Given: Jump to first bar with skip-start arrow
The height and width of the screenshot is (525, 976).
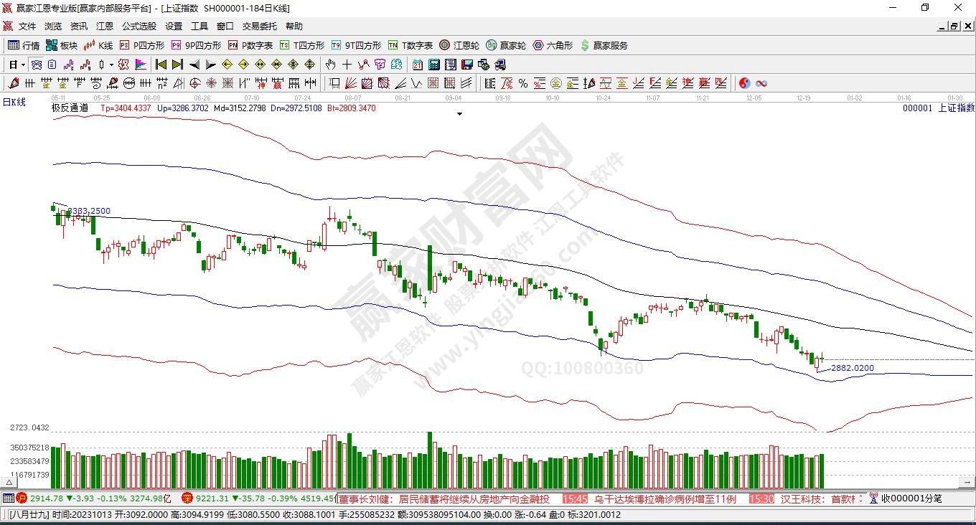Looking at the screenshot, I should tap(161, 65).
